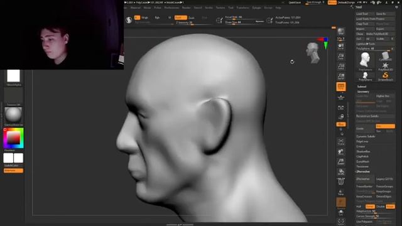This screenshot has height=226, width=402.
Task: Expand the Crease subsection
Action: [x=361, y=146]
